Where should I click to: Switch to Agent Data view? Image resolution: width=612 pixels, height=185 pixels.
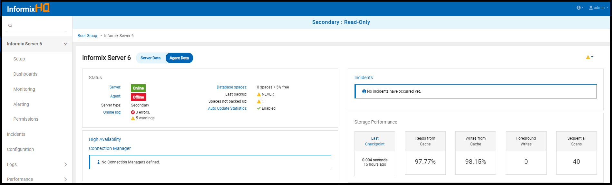tap(179, 58)
